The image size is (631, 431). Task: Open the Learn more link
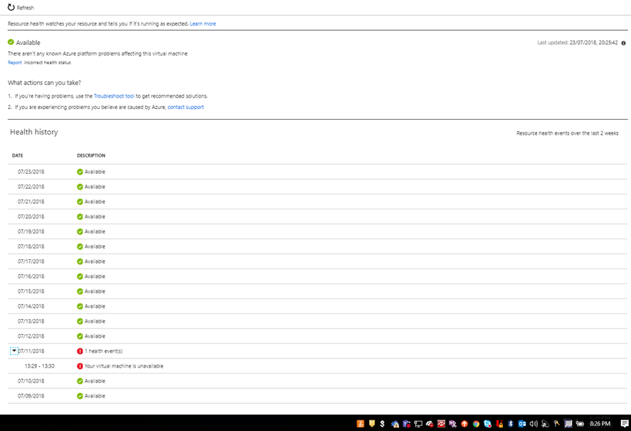click(203, 24)
